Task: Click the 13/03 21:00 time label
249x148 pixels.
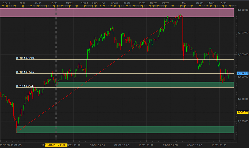Action: (x=219, y=145)
